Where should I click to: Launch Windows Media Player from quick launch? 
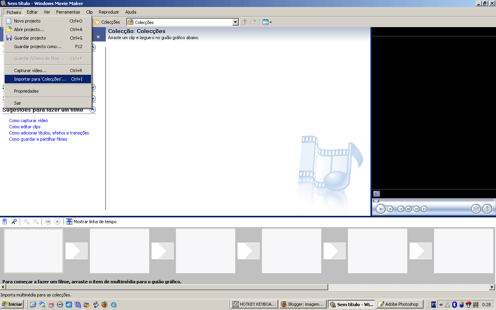pos(60,305)
